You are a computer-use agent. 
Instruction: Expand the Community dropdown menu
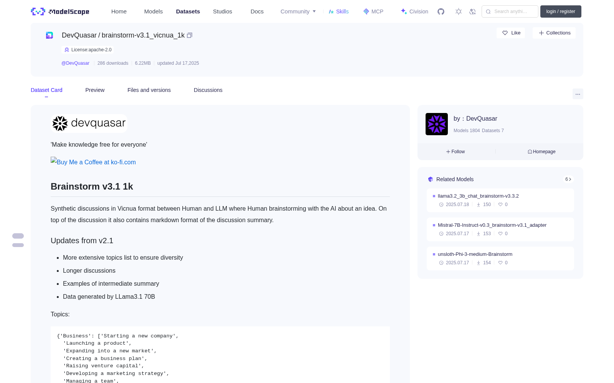click(298, 11)
